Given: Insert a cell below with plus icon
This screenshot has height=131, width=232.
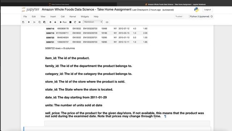Looking at the screenshot, I should (x=29, y=22).
